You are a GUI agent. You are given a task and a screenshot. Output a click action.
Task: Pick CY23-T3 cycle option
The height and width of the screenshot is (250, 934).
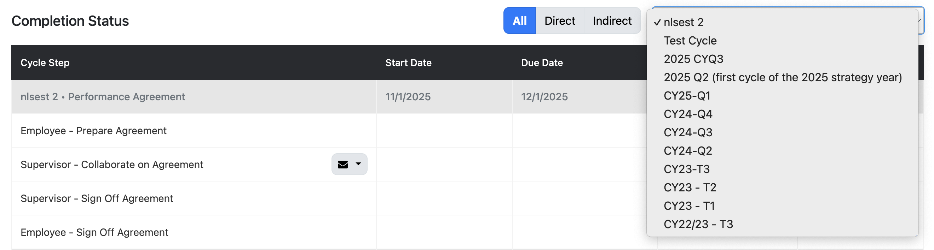click(687, 168)
